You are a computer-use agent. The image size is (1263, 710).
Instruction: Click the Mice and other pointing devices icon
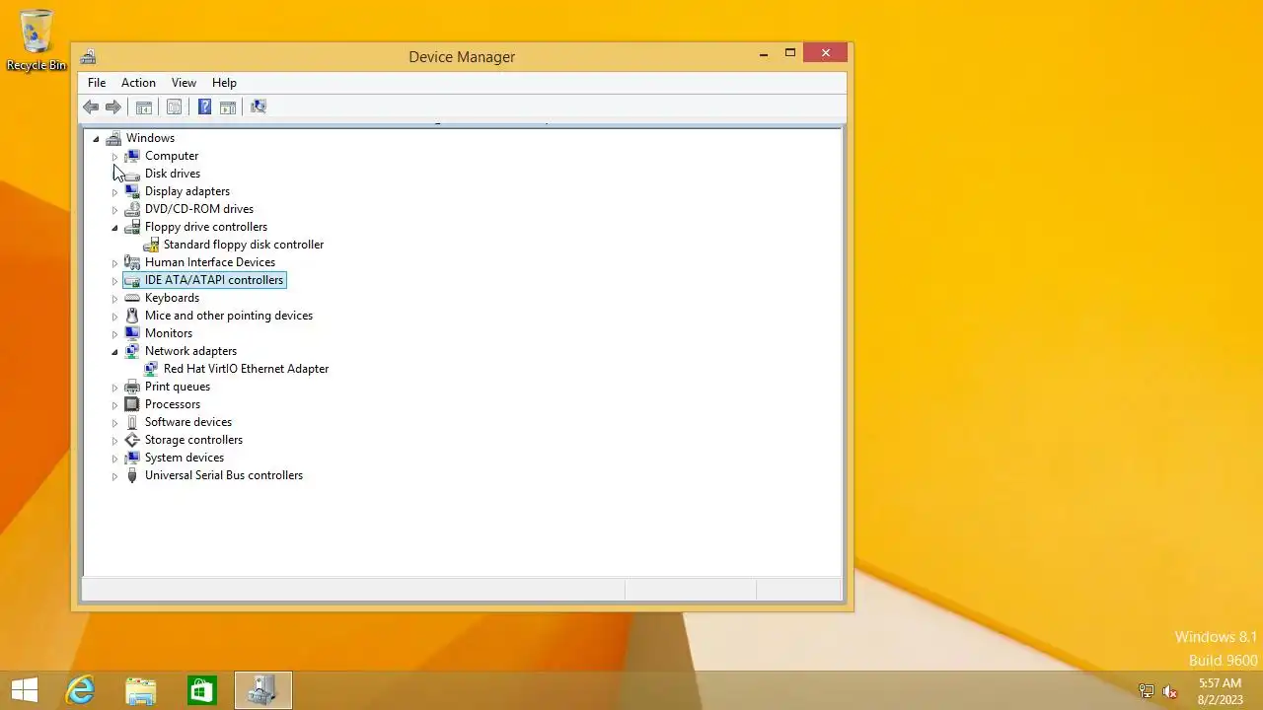click(x=132, y=316)
